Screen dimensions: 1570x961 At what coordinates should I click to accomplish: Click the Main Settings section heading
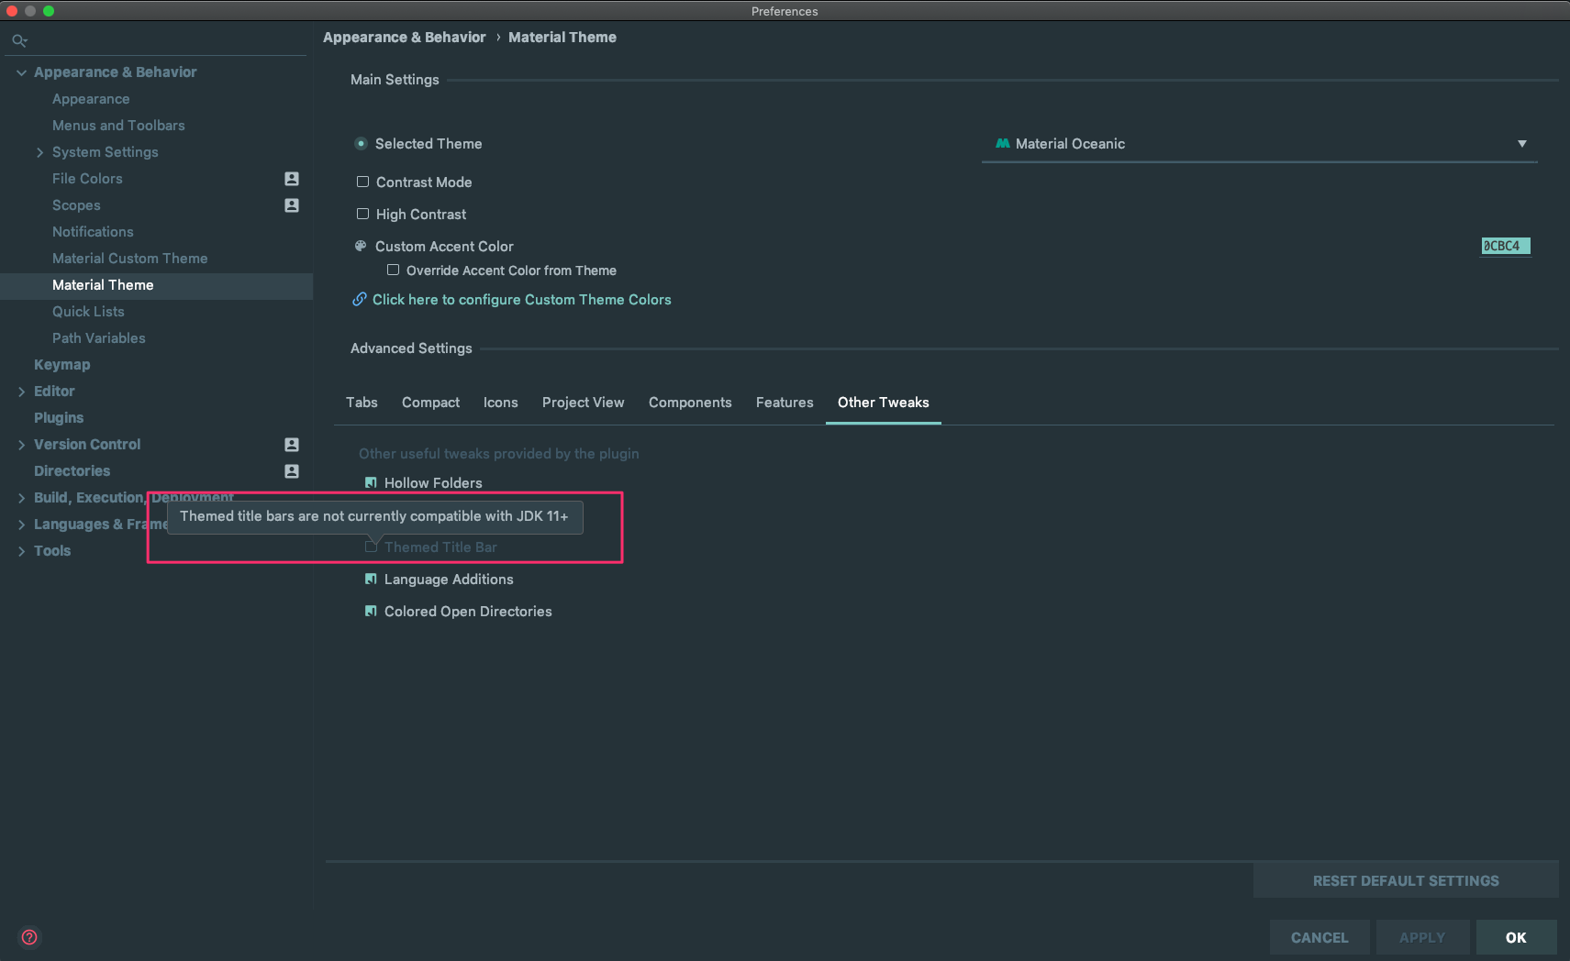(395, 80)
